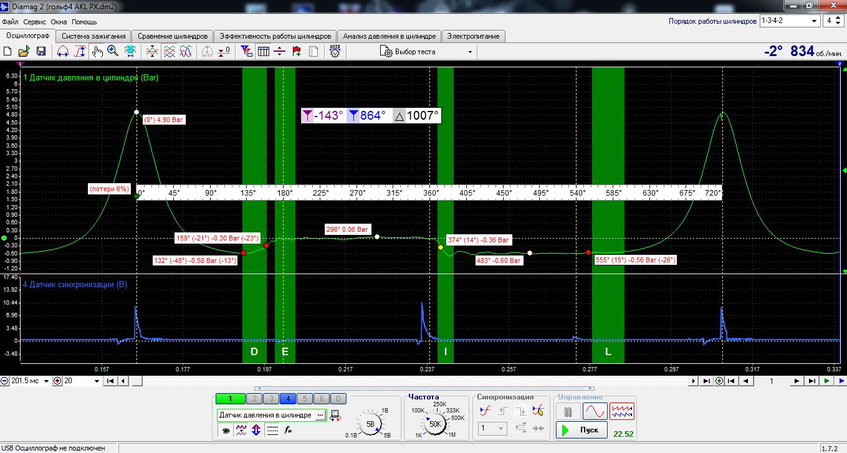Toggle channel 2 button
The image size is (847, 453).
(254, 399)
